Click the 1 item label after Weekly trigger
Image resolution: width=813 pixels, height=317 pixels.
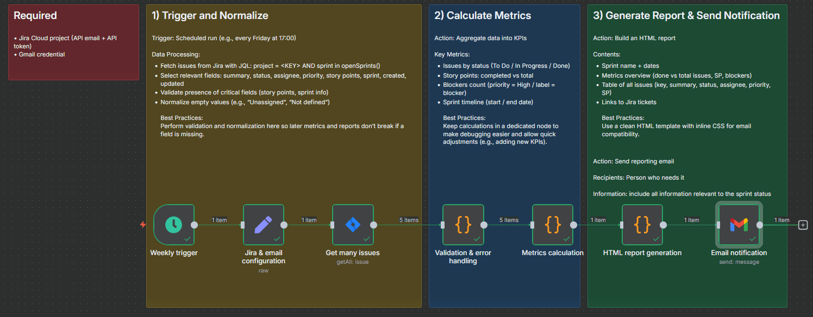(218, 220)
